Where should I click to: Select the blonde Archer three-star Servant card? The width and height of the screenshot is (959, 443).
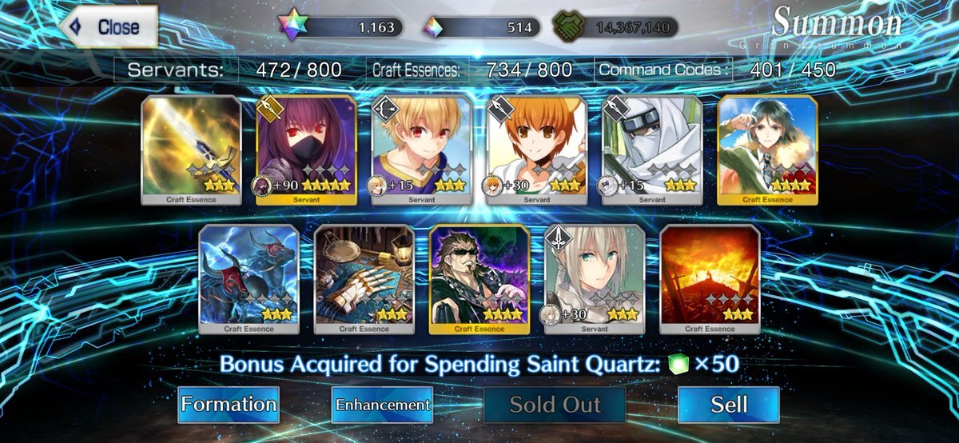[x=421, y=150]
